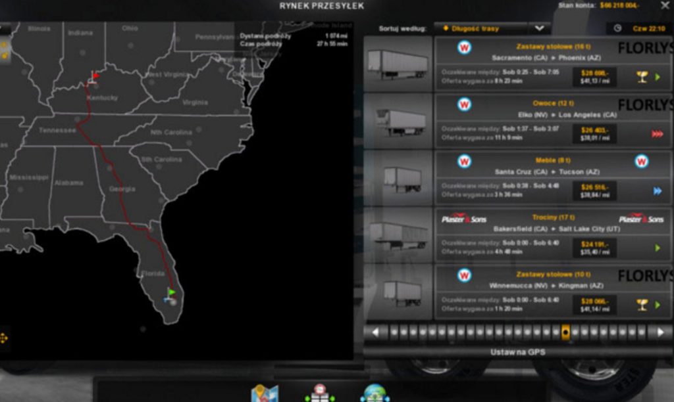Click the clock icon beside Czw 22:10
674x402 pixels.
[617, 28]
